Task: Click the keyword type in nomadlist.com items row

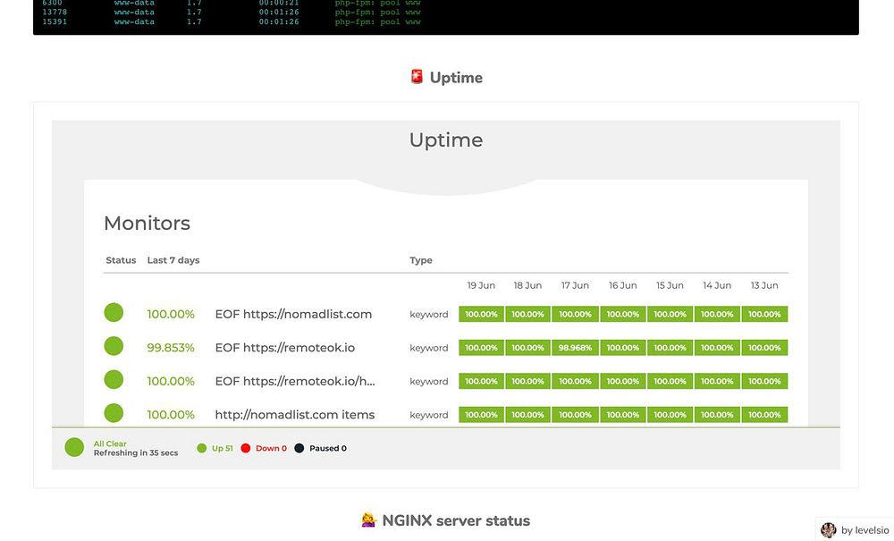Action: 429,415
